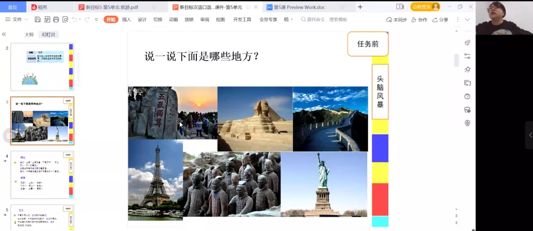
Task: Click the Print icon in quick toolbar
Action: tap(56, 19)
